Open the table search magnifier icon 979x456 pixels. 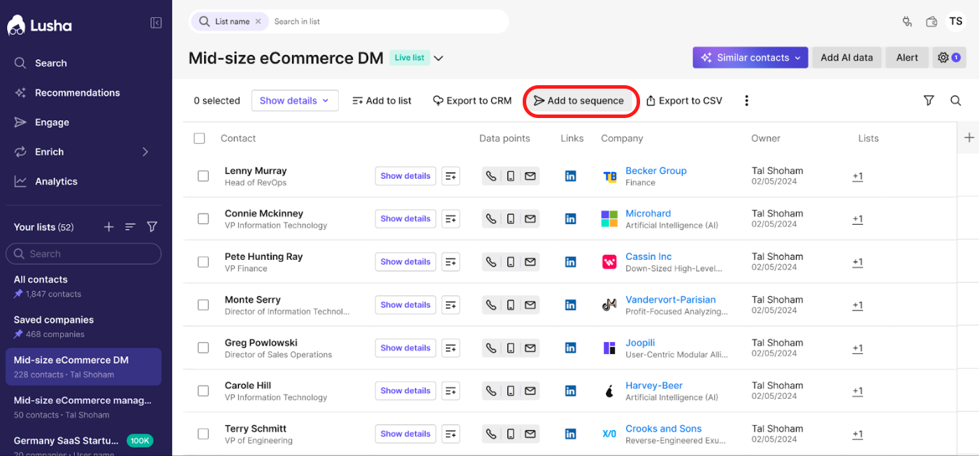(x=956, y=101)
